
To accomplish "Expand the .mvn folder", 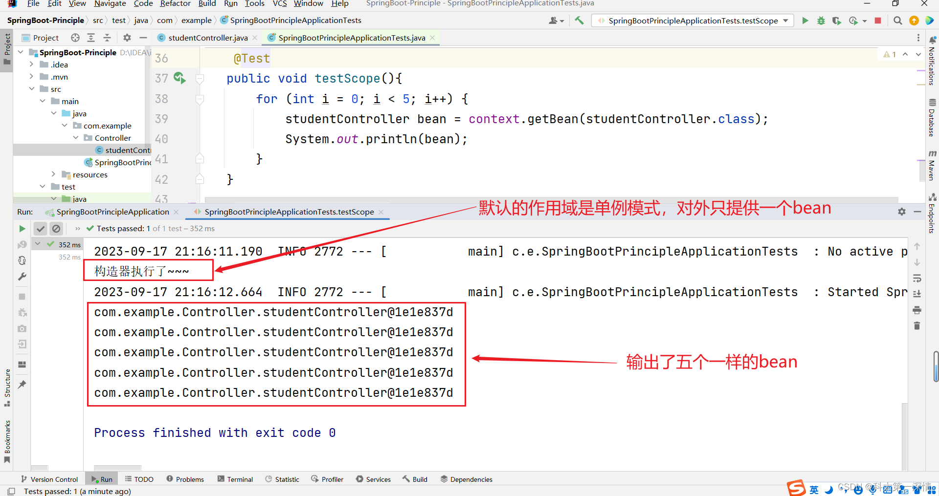I will [32, 77].
